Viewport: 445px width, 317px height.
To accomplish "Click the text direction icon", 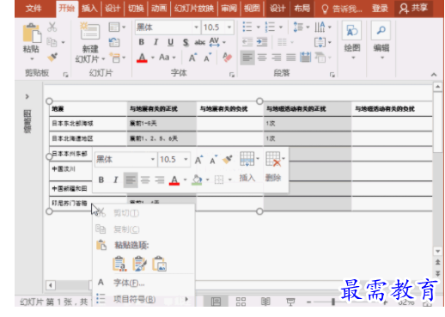I will tap(320, 27).
